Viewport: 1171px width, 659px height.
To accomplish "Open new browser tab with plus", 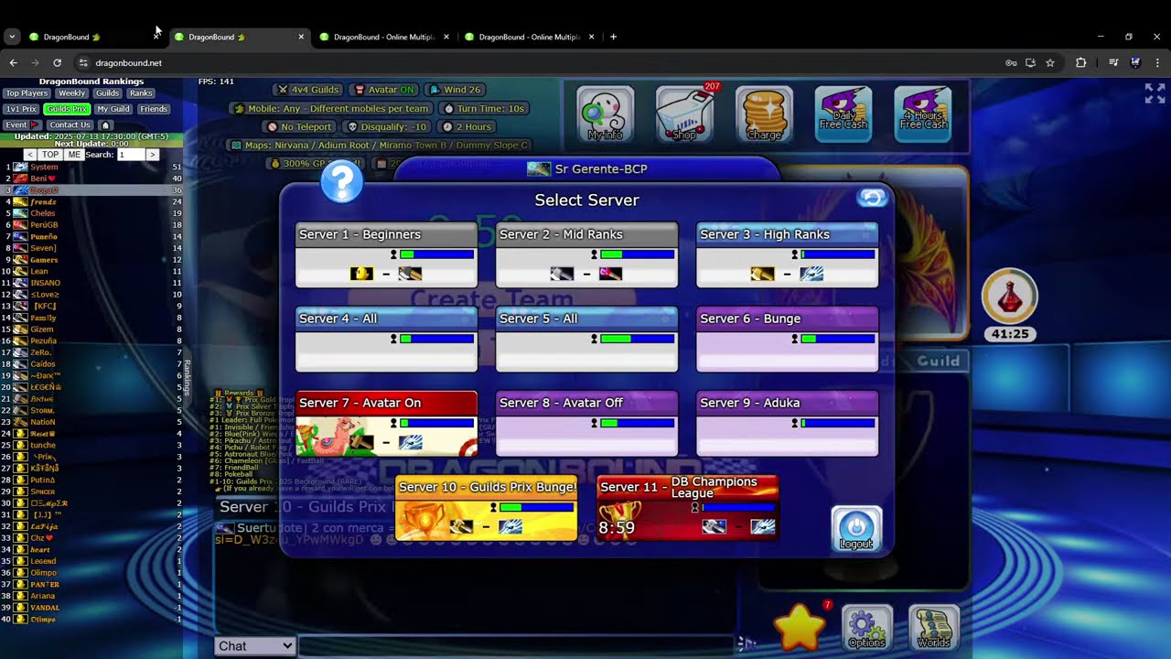I will [x=613, y=37].
